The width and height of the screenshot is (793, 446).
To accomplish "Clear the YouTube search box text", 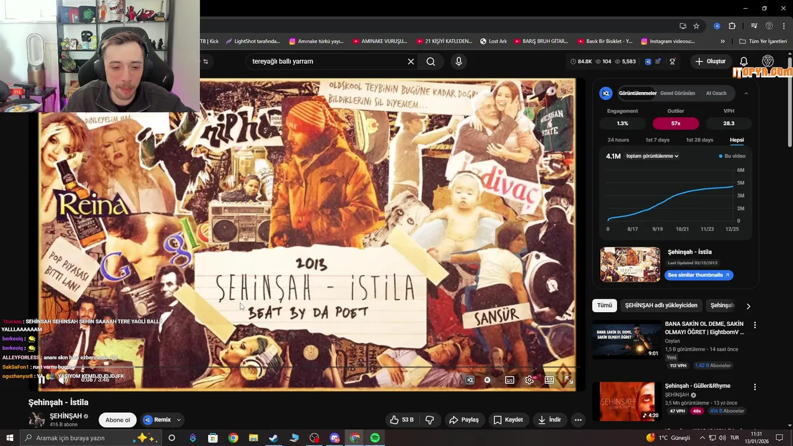I will 411,61.
